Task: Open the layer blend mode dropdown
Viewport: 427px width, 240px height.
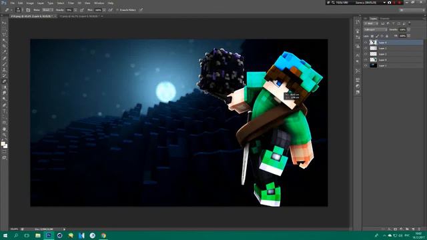Action: tap(375, 29)
